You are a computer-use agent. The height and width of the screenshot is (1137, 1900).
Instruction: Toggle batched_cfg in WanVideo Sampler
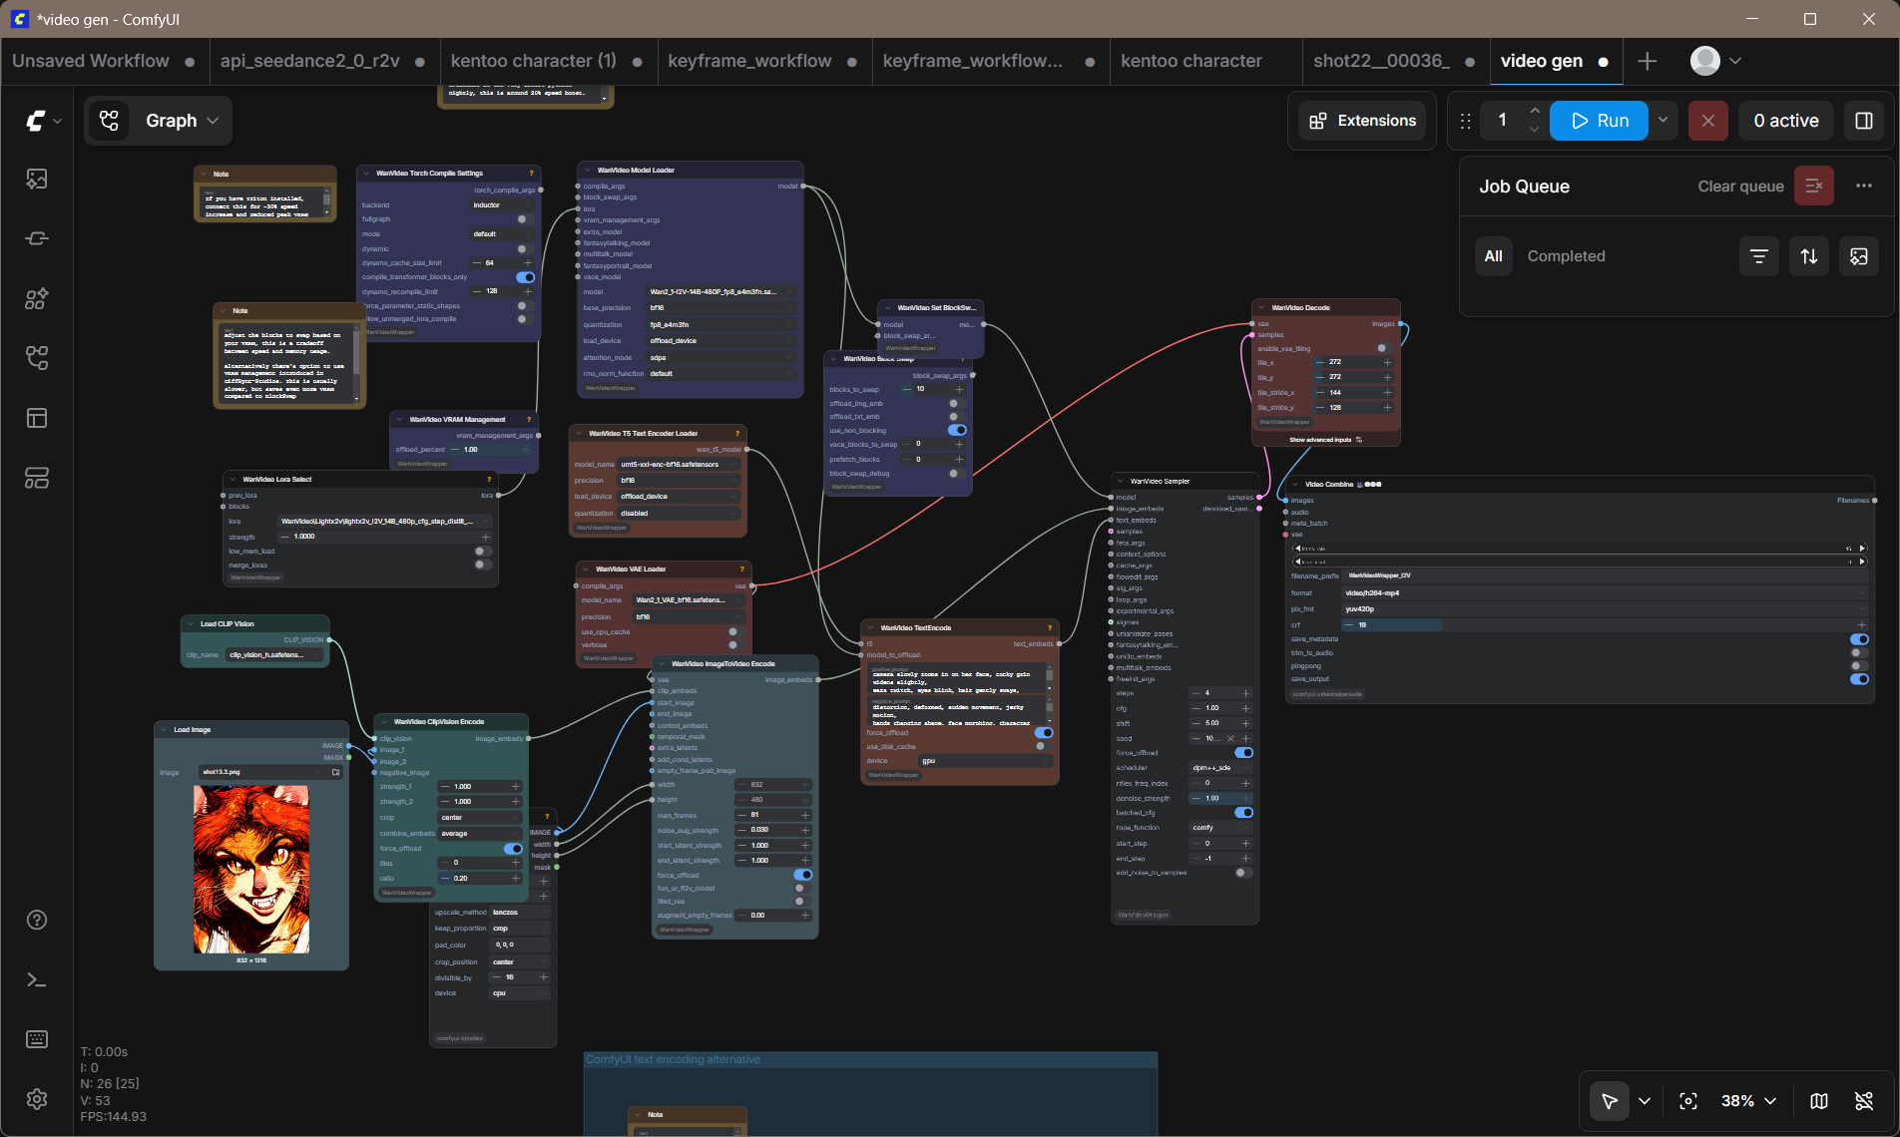point(1243,812)
